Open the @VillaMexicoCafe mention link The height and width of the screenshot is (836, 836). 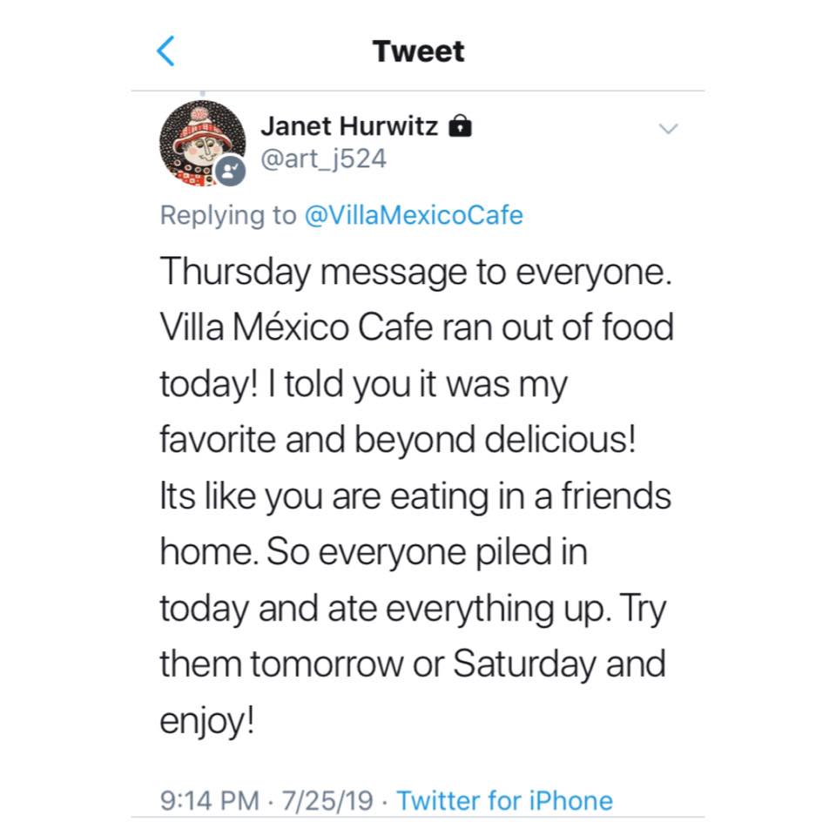414,215
